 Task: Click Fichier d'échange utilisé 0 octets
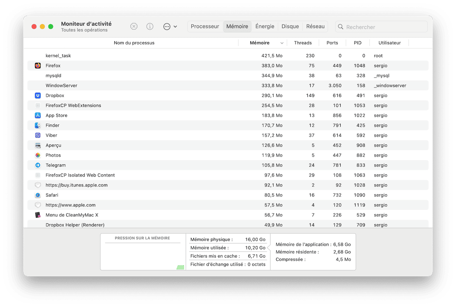pos(228,264)
